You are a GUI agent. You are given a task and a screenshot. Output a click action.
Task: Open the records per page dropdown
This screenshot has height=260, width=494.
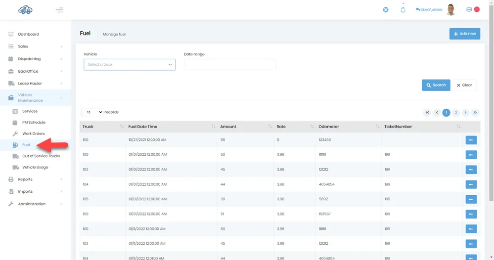93,112
